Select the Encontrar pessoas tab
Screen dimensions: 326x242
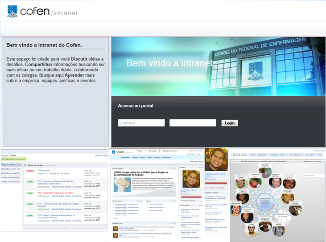(x=240, y=155)
